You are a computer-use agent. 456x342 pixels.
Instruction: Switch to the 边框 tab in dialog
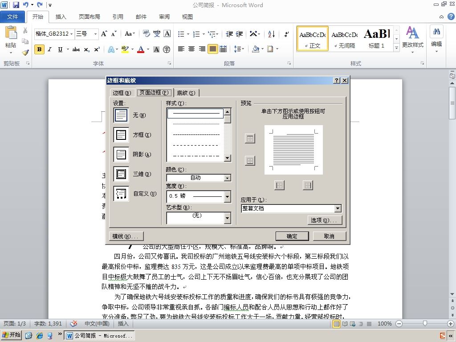tap(122, 93)
